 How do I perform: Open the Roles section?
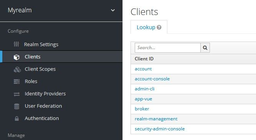click(31, 81)
